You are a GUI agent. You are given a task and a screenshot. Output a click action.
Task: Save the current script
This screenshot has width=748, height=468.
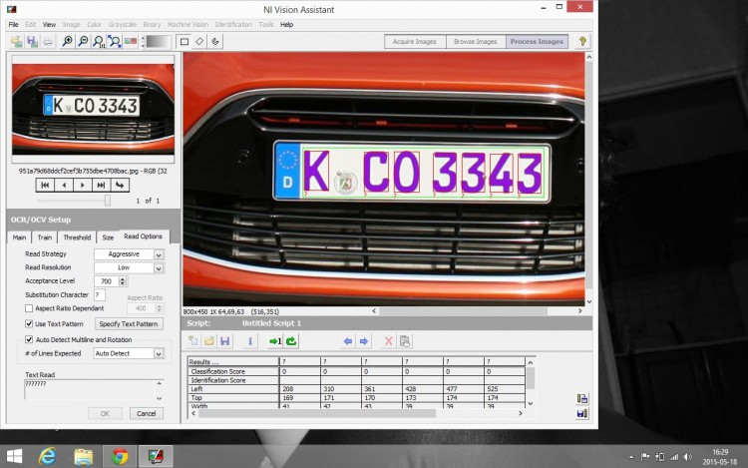coord(225,341)
